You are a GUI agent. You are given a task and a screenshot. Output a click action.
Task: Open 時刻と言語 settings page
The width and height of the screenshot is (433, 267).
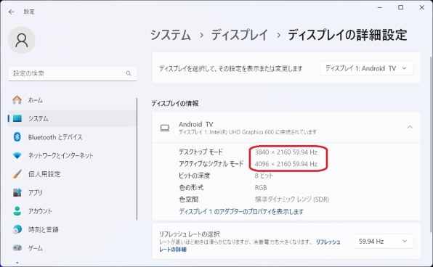[x=73, y=229]
